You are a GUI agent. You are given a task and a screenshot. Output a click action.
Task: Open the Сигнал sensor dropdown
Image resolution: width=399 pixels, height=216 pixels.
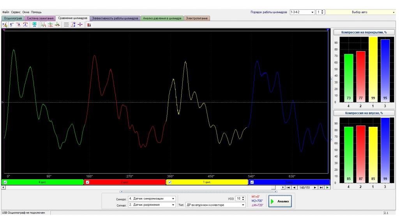click(152, 205)
